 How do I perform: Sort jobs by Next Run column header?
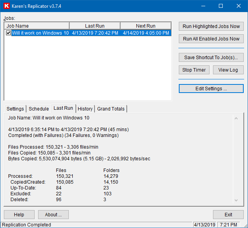tap(145, 26)
